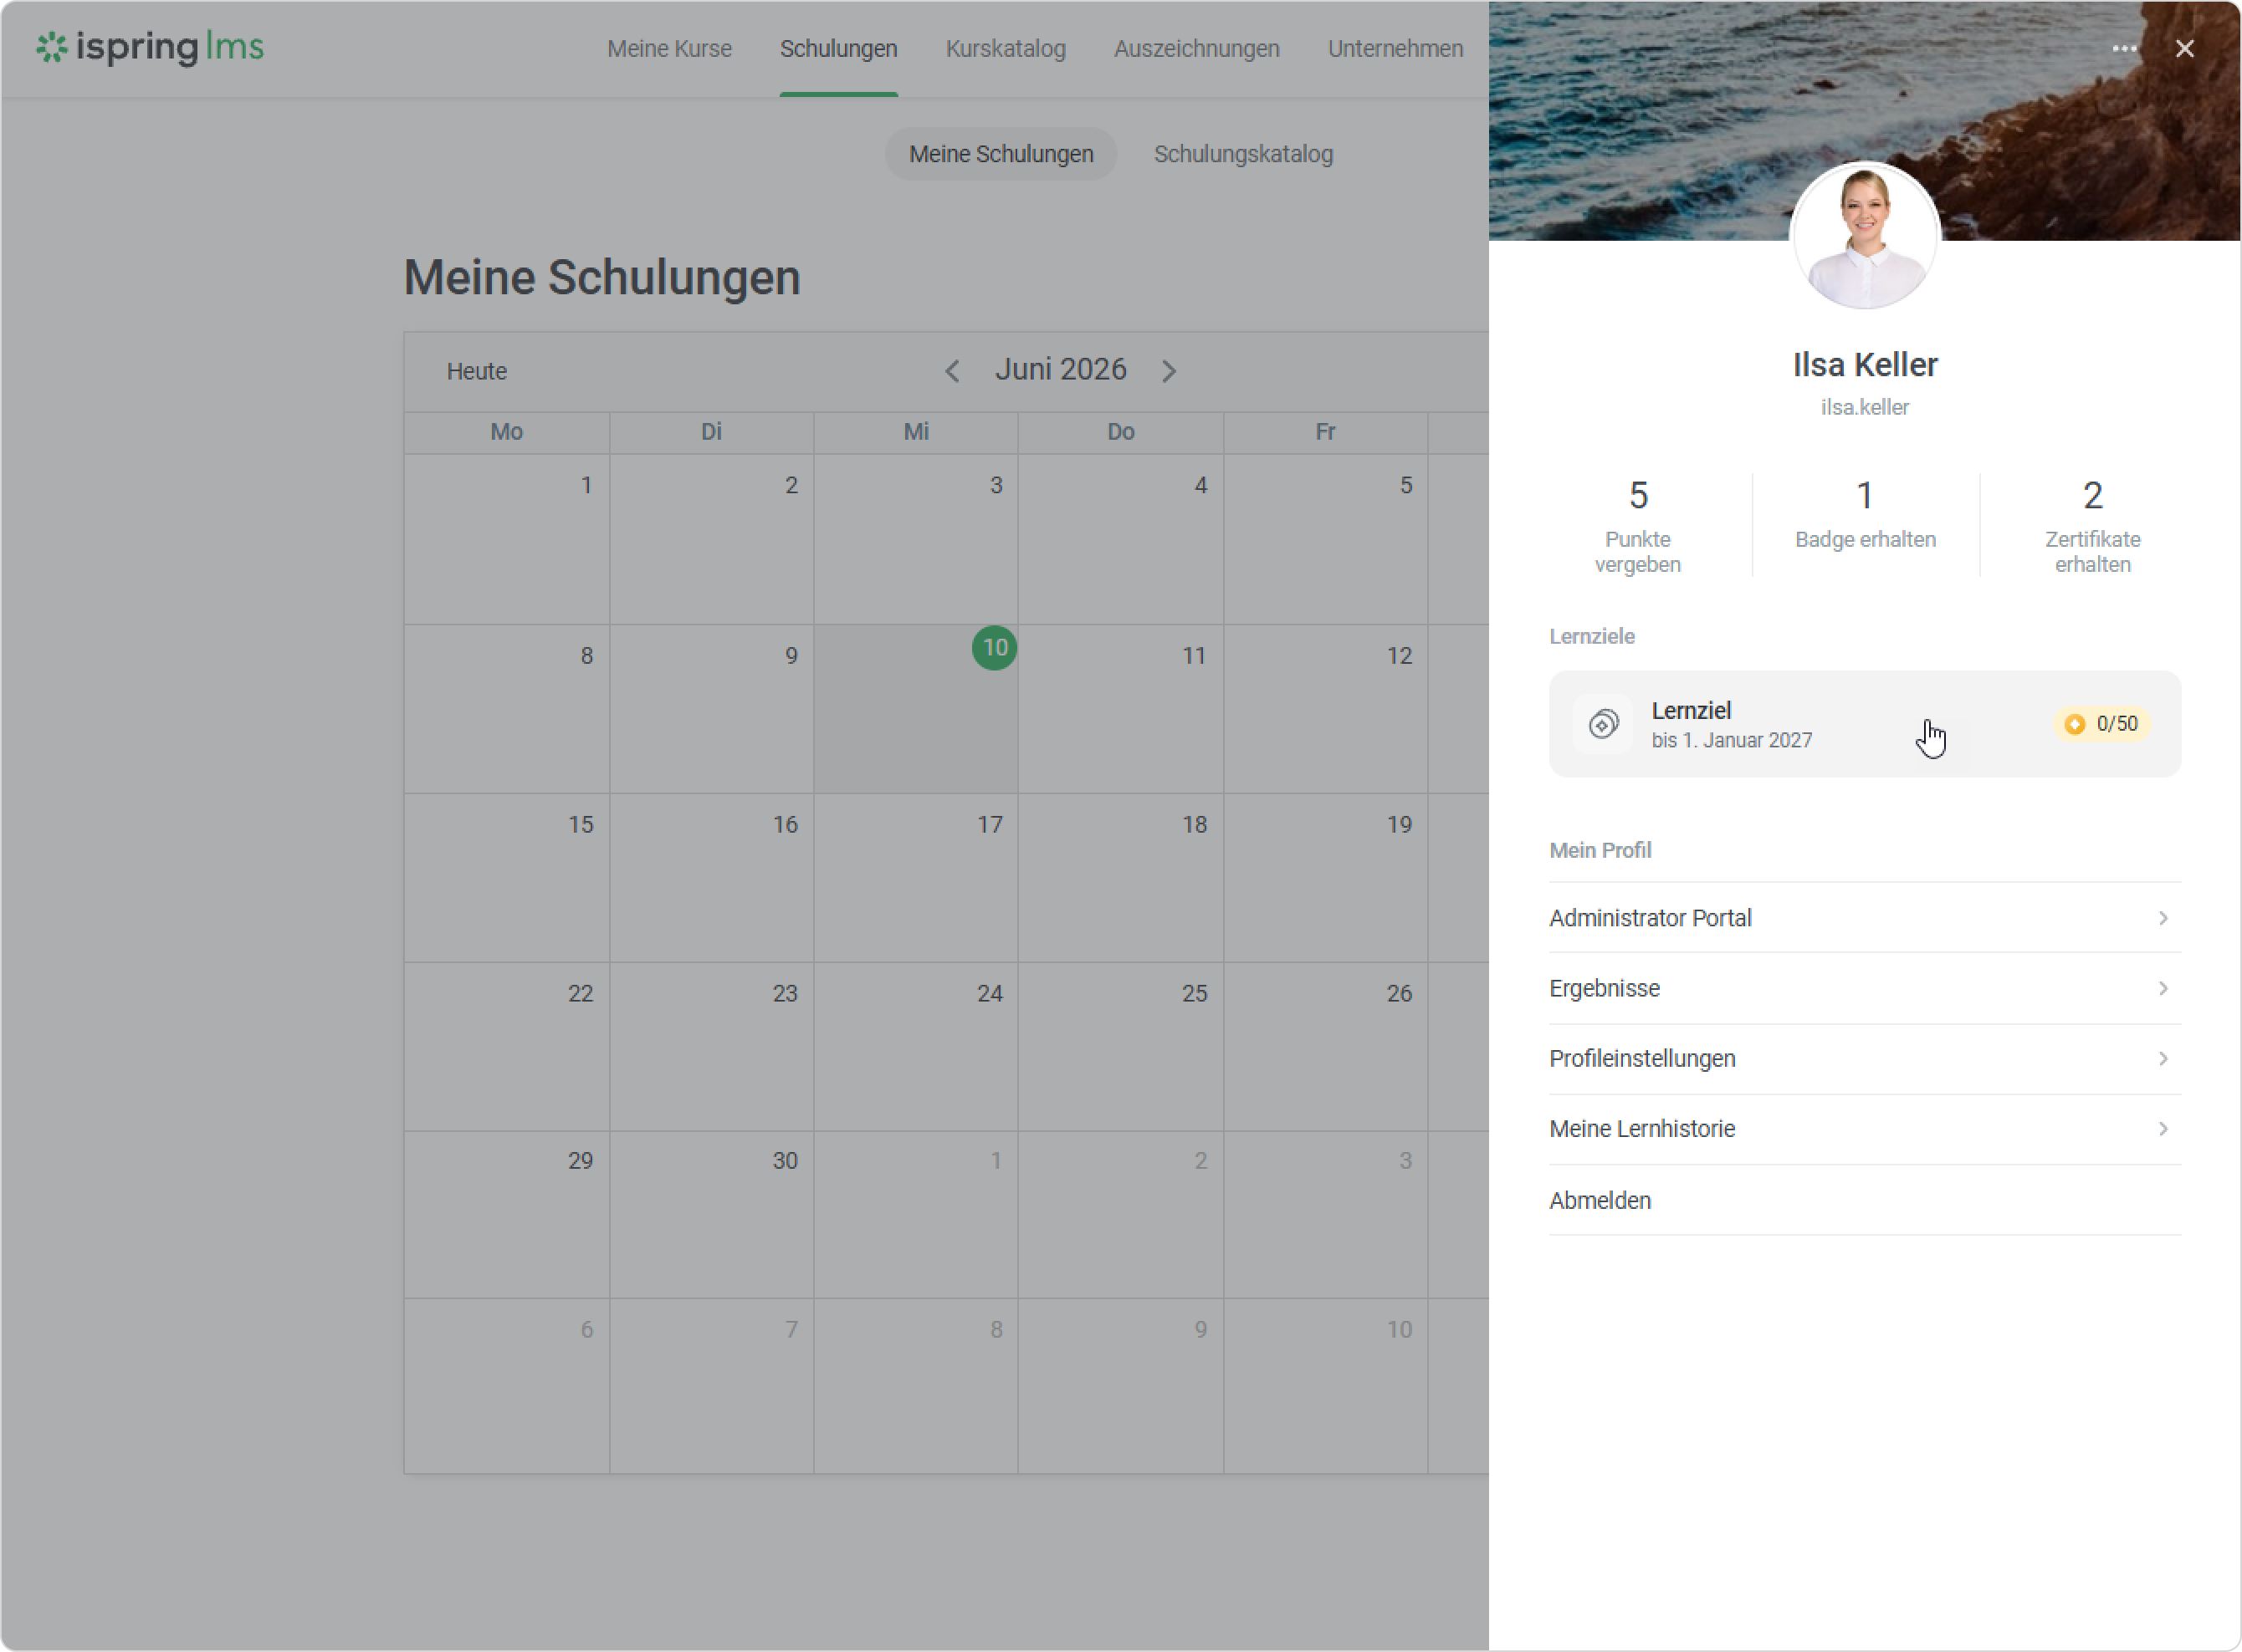Screen dimensions: 2242x1652
Task: Click the Lernziele section label
Action: click(1592, 636)
